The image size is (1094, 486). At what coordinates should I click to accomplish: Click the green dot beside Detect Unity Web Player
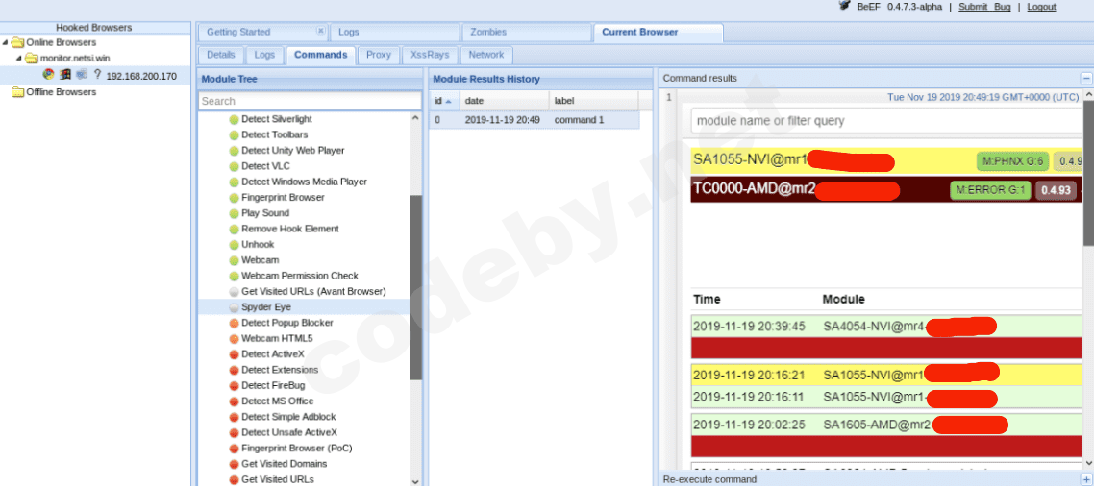click(x=234, y=151)
